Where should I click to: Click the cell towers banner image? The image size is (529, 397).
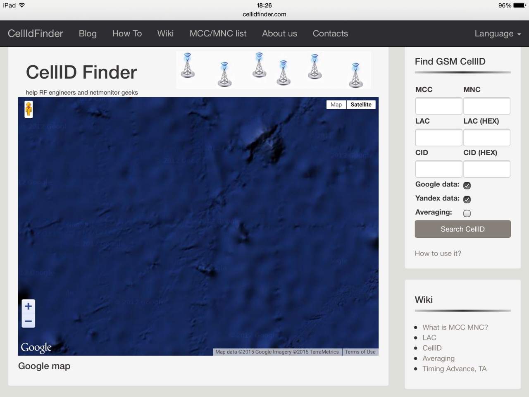coord(274,70)
